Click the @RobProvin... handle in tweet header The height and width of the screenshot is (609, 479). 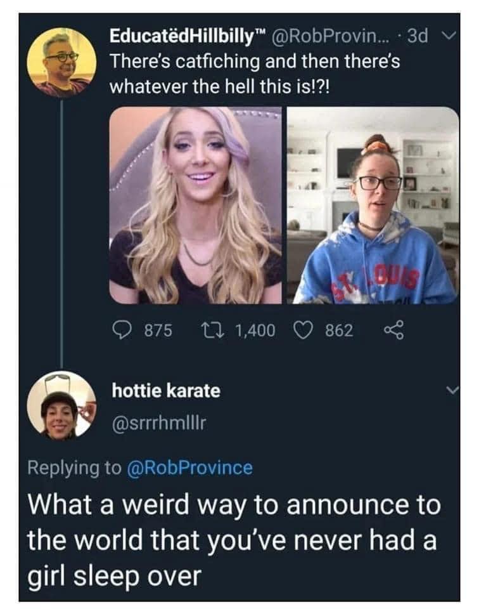point(335,36)
